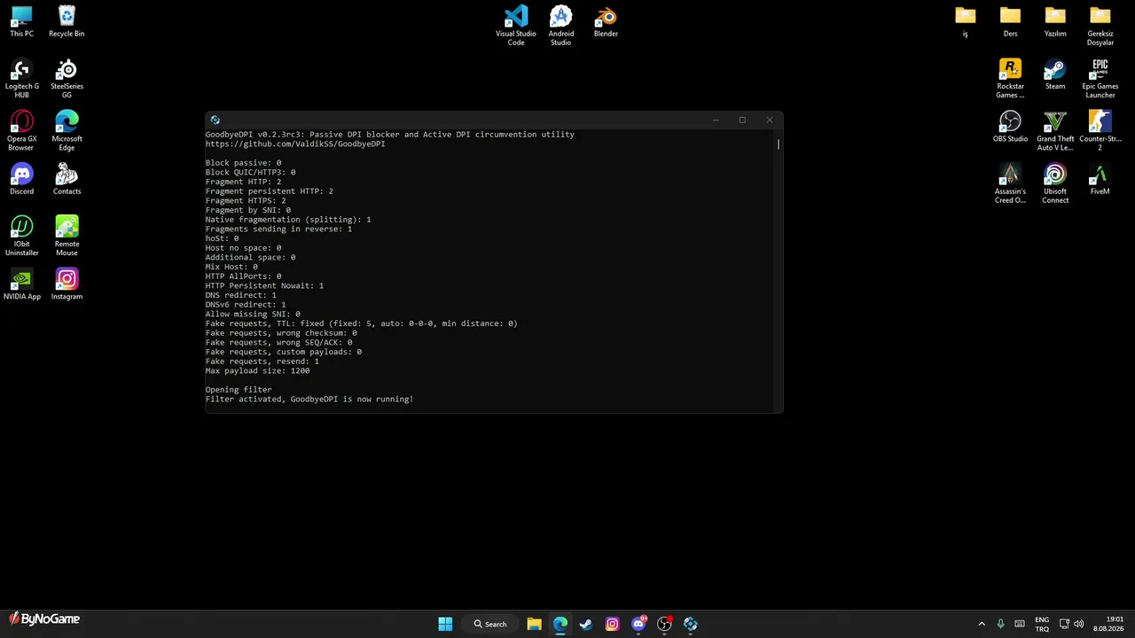The width and height of the screenshot is (1135, 638).
Task: Click the "Fragment by SNI: 0" line
Action: click(248, 210)
